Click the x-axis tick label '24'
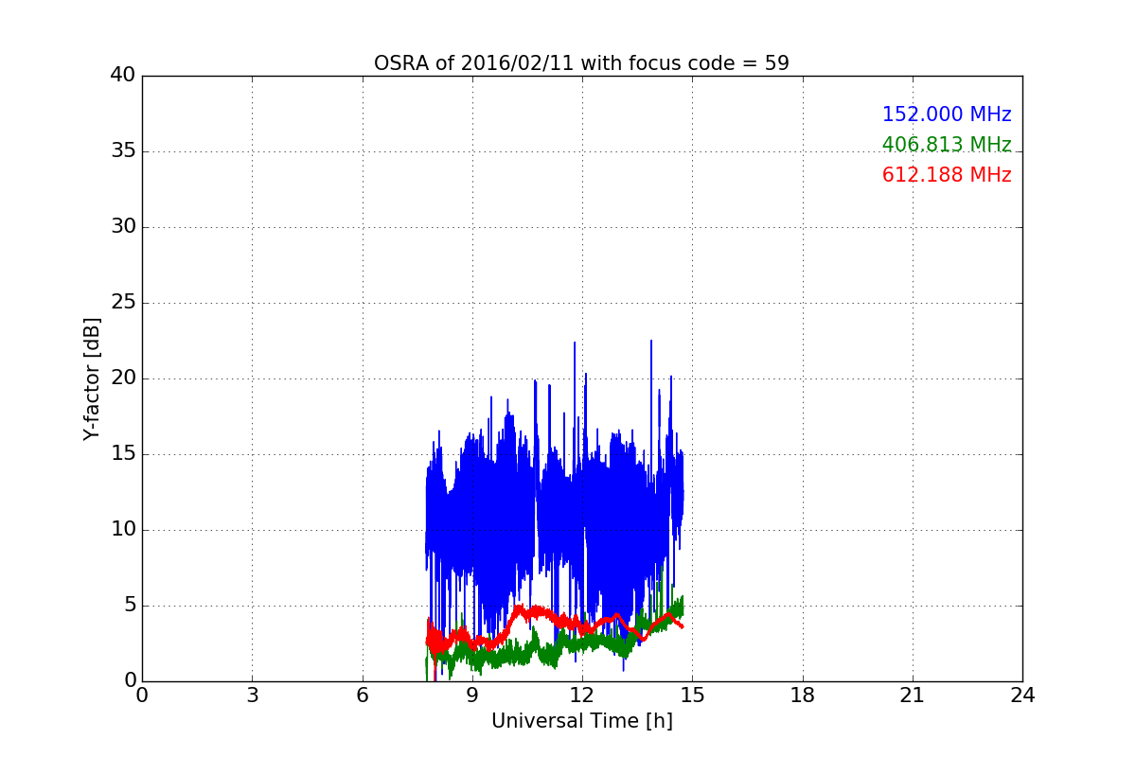1136x757 pixels. point(1022,695)
